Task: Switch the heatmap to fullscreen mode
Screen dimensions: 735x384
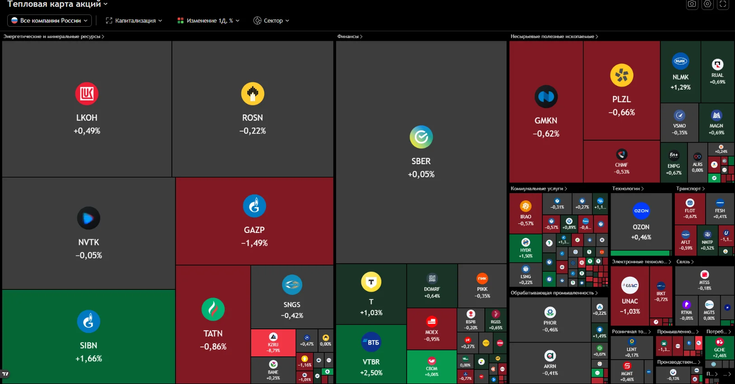Action: pos(723,4)
